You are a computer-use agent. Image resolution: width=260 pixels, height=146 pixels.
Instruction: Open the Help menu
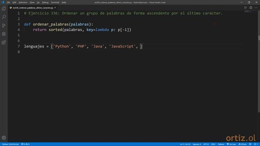64,2
